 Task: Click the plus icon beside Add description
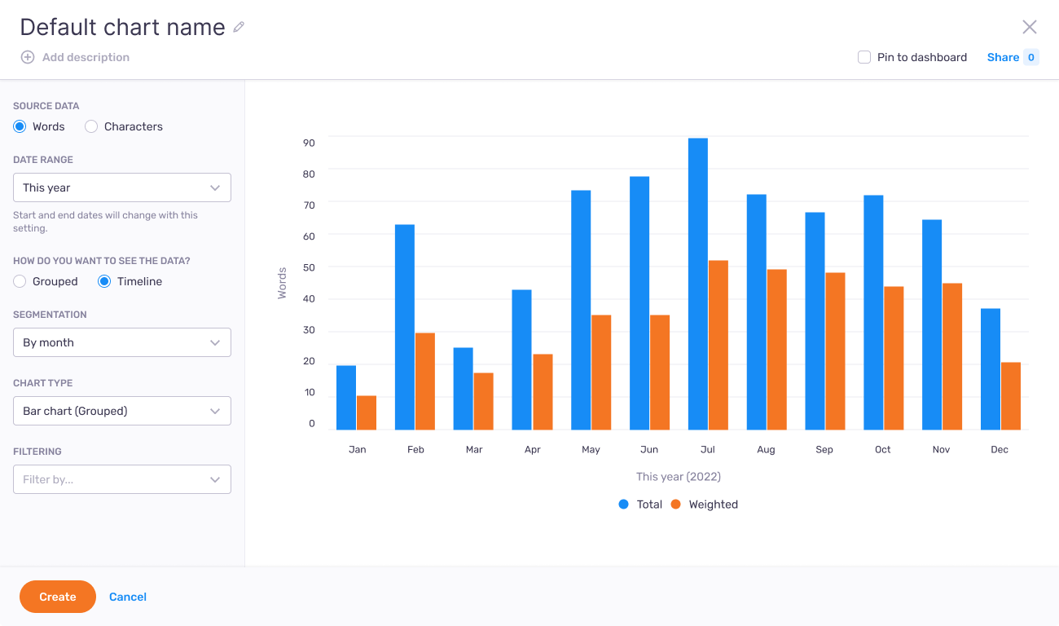point(28,57)
